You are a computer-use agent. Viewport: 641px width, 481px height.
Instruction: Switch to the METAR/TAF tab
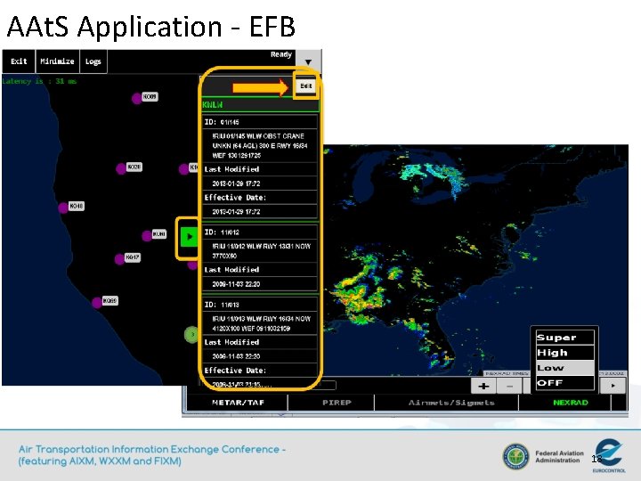(238, 403)
